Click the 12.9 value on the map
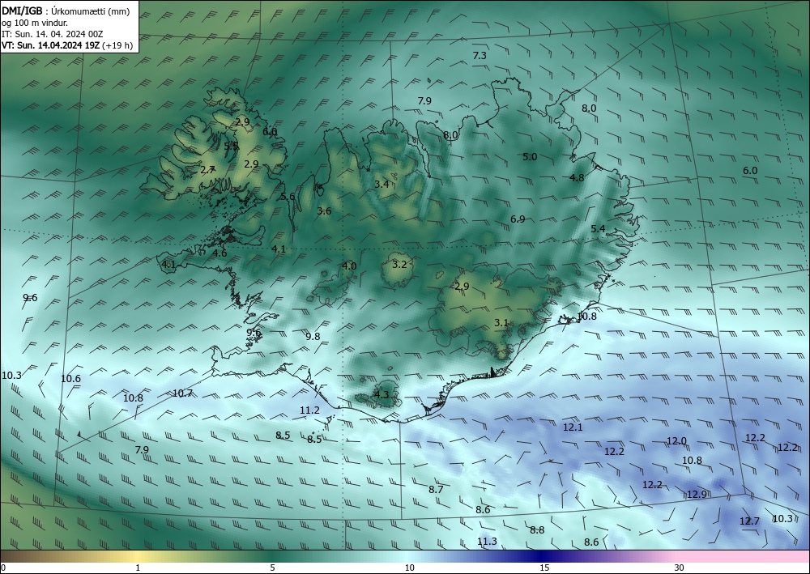This screenshot has width=810, height=574. tap(697, 494)
